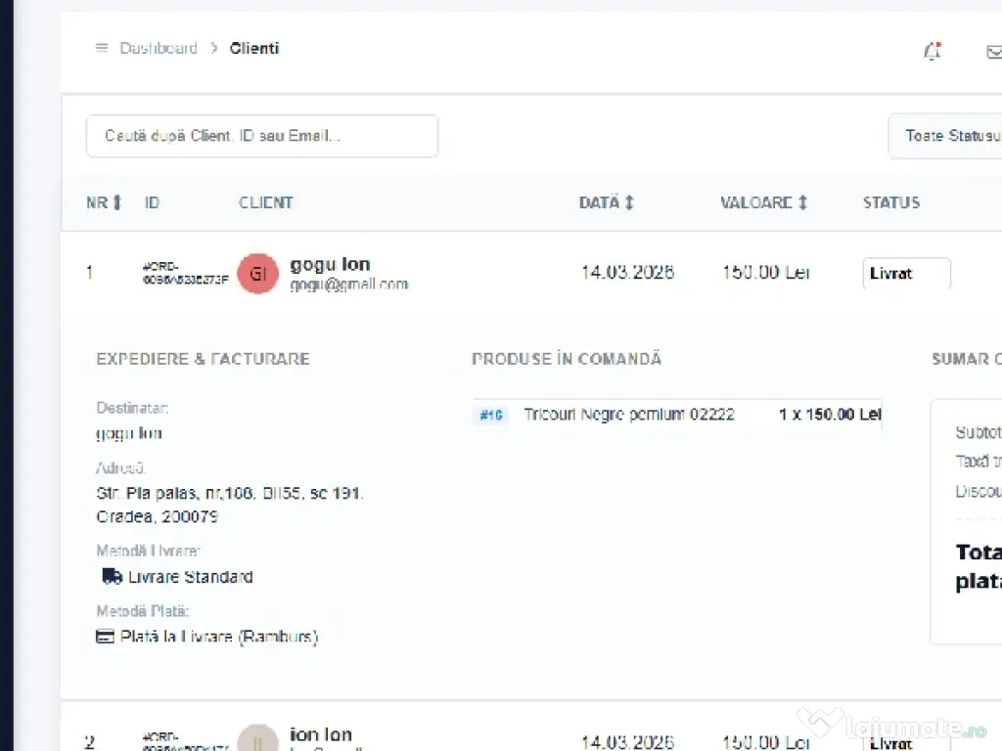Open the Livrat status for order 2

pyautogui.click(x=892, y=743)
